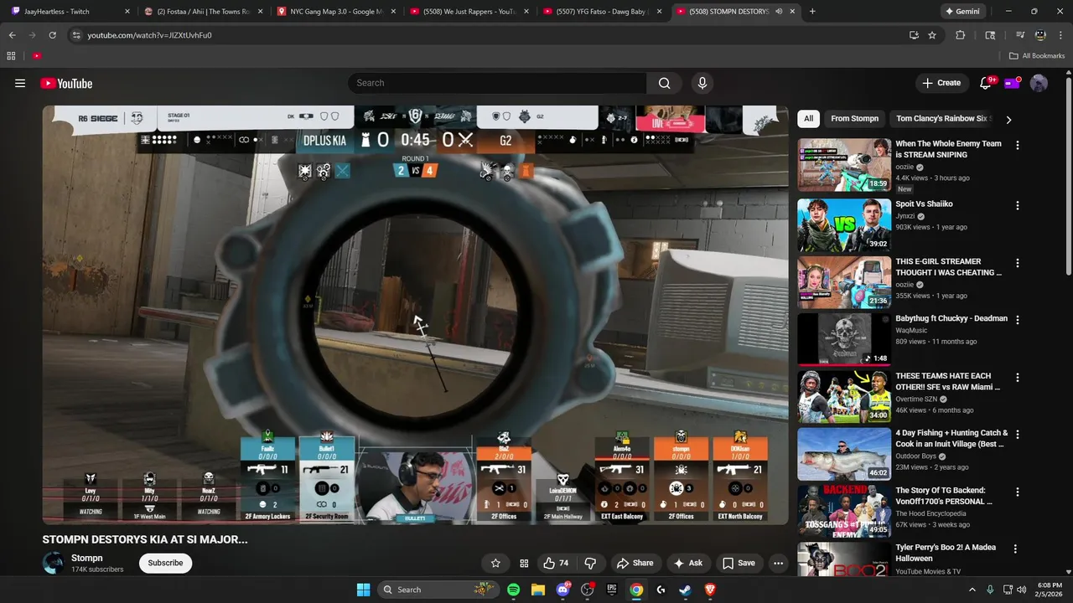Share this video
The image size is (1073, 603).
coord(635,563)
